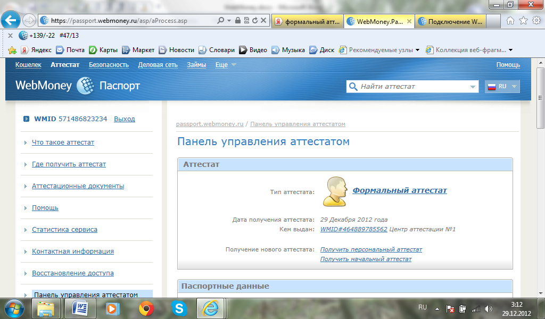Close the WebMoney toolbar with X
Image resolution: width=545 pixels, height=319 pixels.
click(x=11, y=36)
